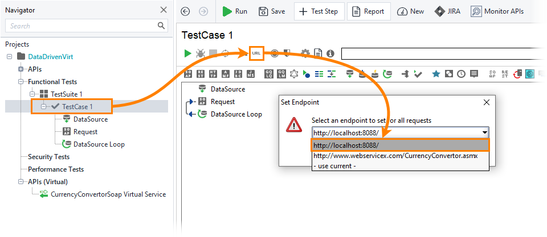547x237 pixels.
Task: Choose http://localhost:8088/ from the endpoint list
Action: click(x=400, y=145)
